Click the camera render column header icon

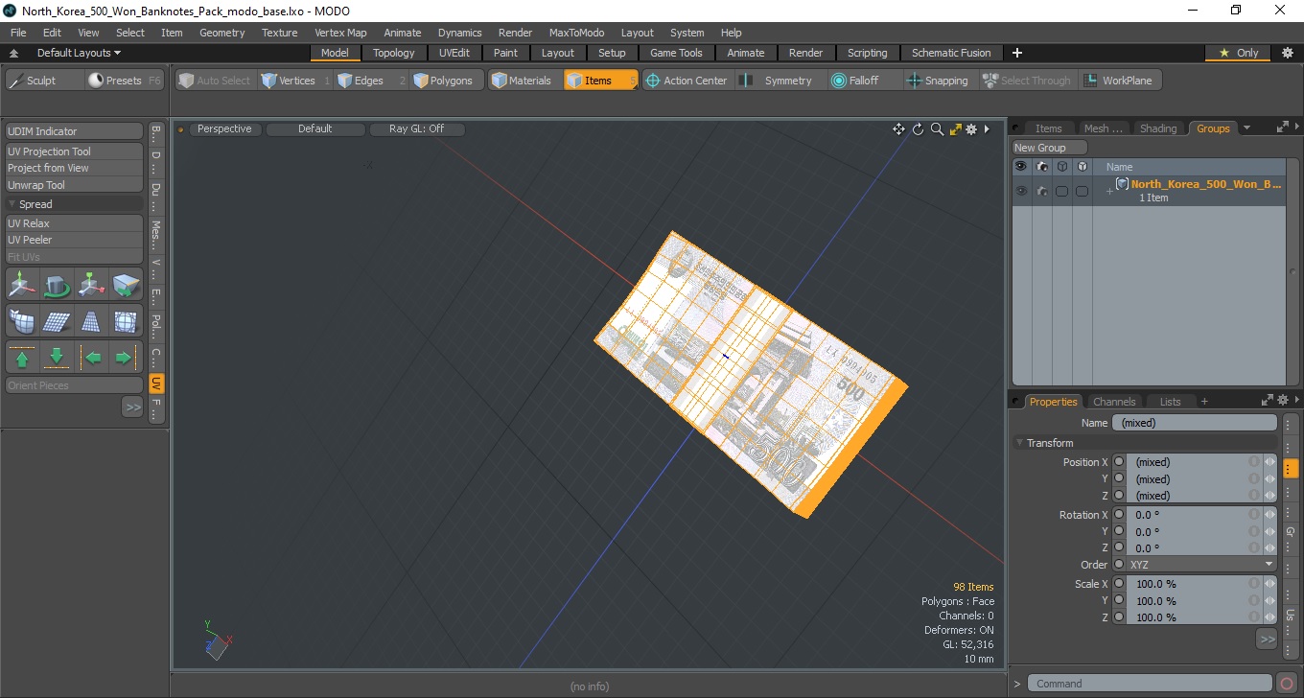tap(1042, 167)
